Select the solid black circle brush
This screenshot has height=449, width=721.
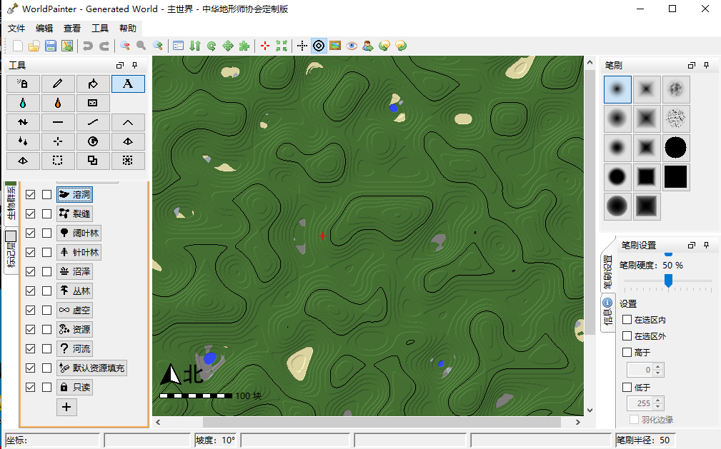675,148
